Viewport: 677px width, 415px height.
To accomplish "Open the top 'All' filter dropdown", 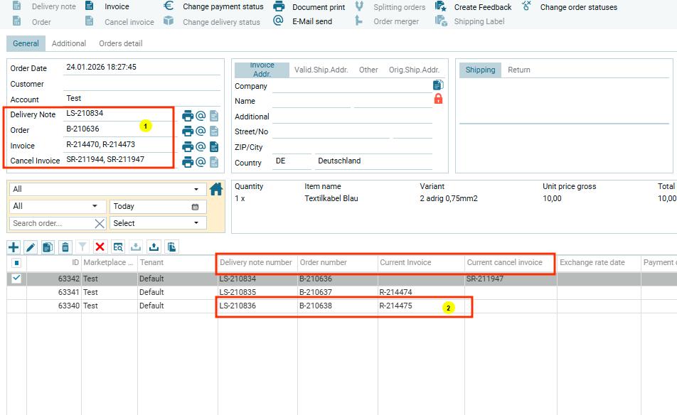I will click(107, 190).
